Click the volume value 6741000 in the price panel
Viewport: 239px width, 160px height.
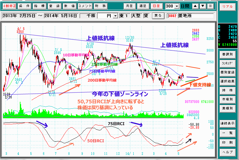coord(229,45)
